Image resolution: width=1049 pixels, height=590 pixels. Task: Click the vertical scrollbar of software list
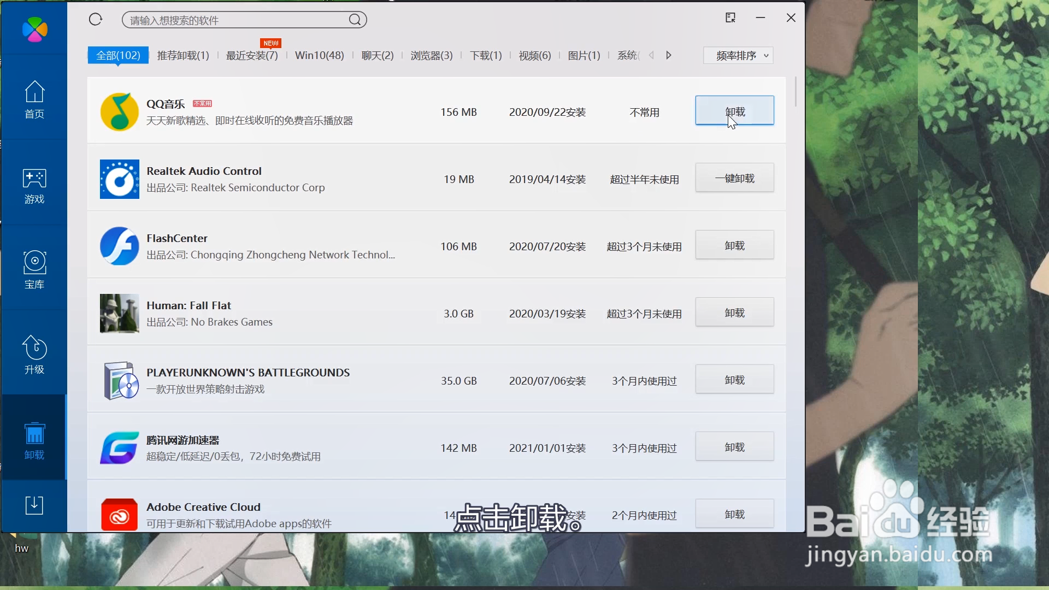[x=795, y=93]
